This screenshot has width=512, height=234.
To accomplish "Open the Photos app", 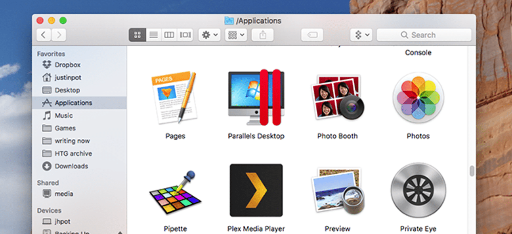I will coord(418,98).
